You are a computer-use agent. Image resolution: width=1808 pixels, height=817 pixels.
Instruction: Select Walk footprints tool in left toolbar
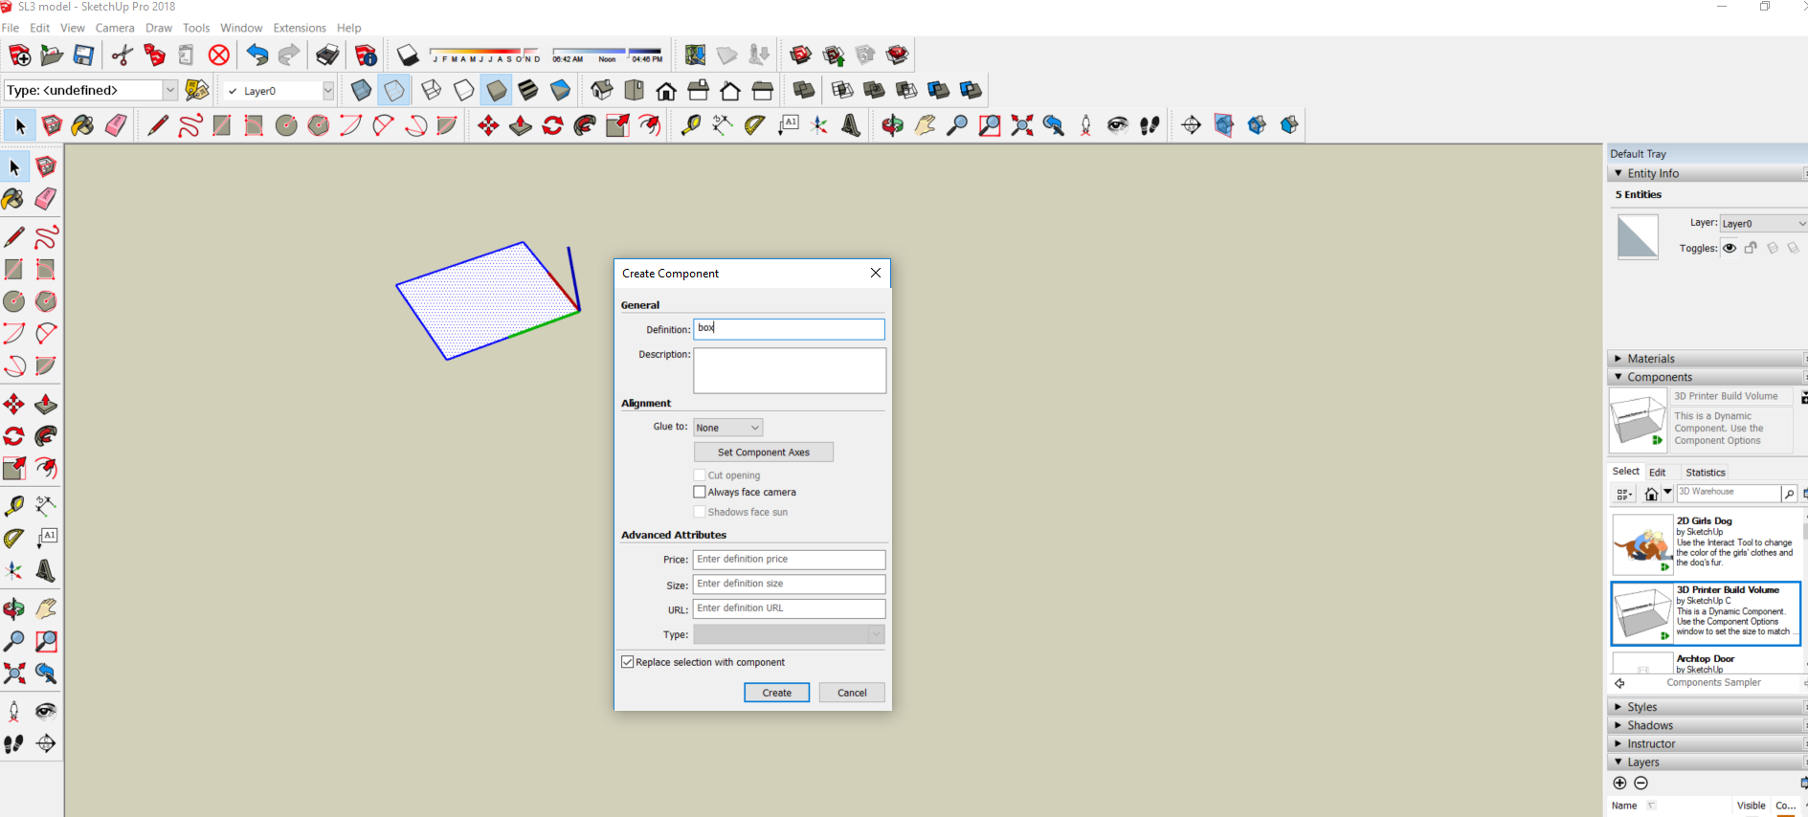coord(13,743)
